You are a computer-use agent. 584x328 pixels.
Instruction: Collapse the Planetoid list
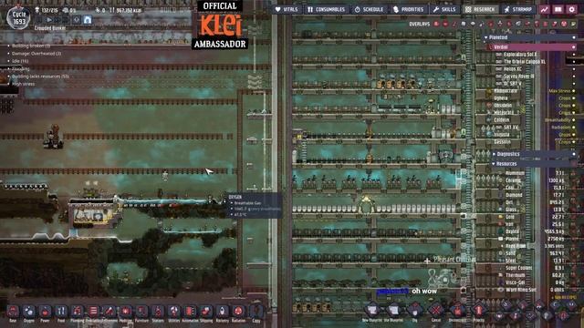pyautogui.click(x=485, y=37)
